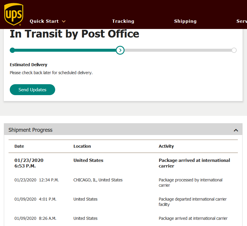Click the Activity column header
This screenshot has height=226, width=247.
(x=166, y=146)
